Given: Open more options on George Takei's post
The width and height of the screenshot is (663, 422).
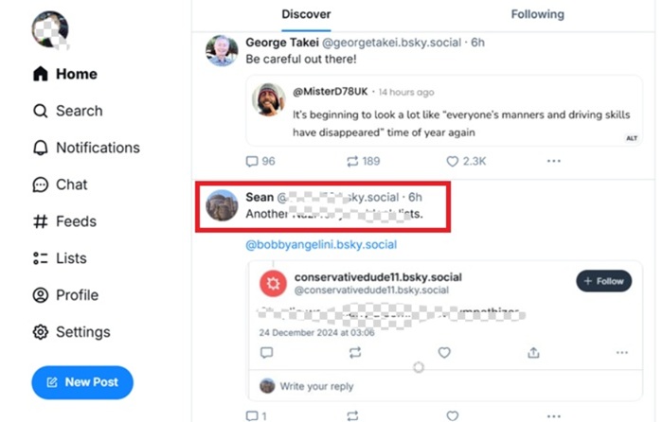Looking at the screenshot, I should click(554, 161).
